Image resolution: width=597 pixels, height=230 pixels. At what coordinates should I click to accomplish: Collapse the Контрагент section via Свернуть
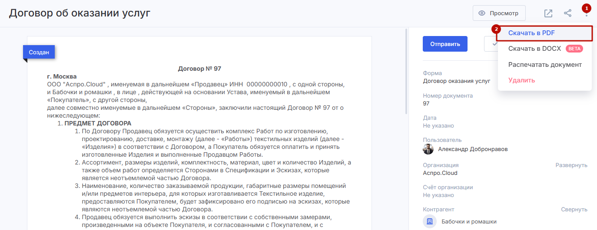pos(574,209)
